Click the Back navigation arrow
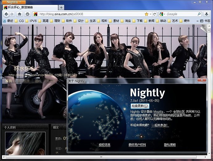 pos(6,14)
